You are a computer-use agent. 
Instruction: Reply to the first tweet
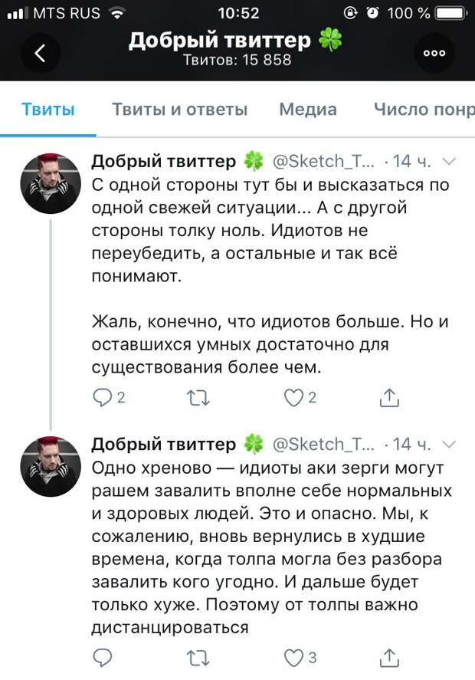(x=101, y=396)
